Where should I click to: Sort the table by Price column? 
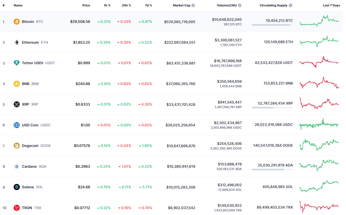click(x=86, y=5)
